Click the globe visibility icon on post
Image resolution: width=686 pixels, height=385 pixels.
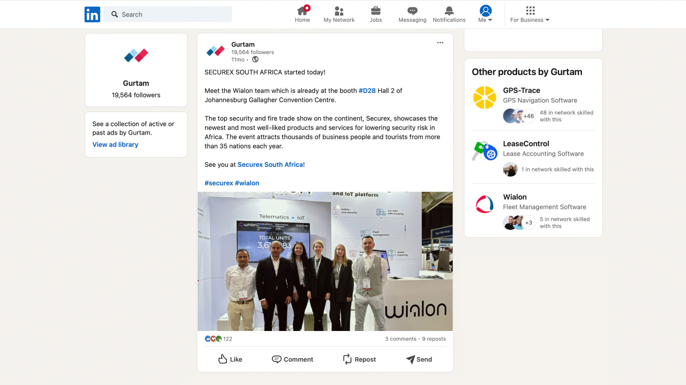point(255,59)
